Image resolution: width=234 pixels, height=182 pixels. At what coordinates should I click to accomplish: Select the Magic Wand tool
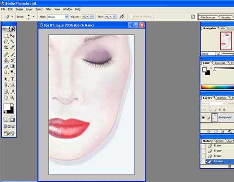pyautogui.click(x=12, y=41)
